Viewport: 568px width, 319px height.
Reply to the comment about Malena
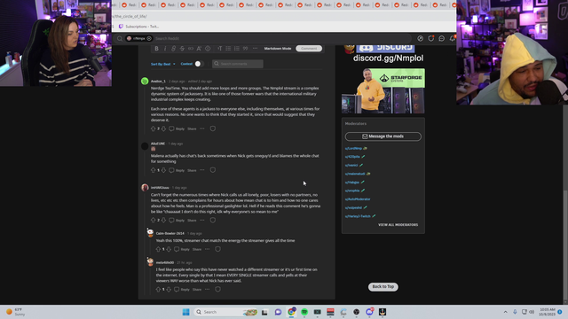177,170
